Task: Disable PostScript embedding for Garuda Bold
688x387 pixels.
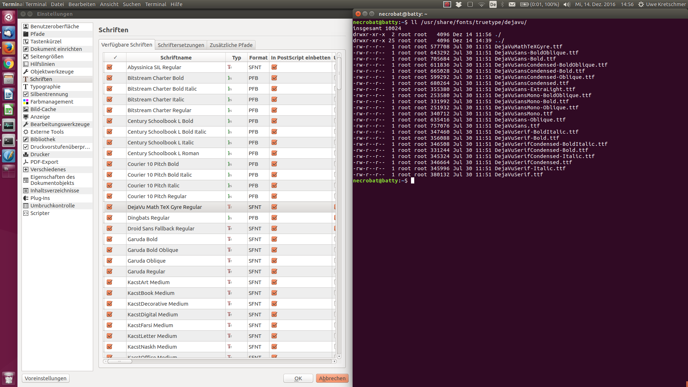Action: [274, 239]
